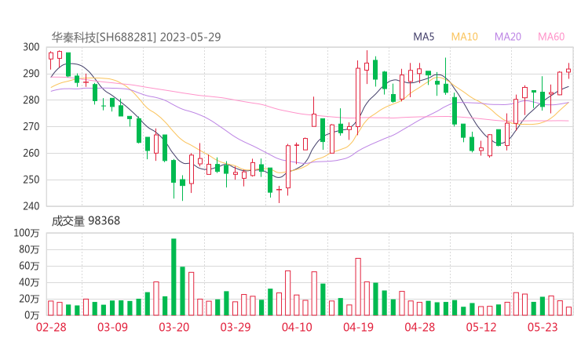The image size is (581, 345).
Task: Click the 290 price axis label
Action: (x=31, y=74)
